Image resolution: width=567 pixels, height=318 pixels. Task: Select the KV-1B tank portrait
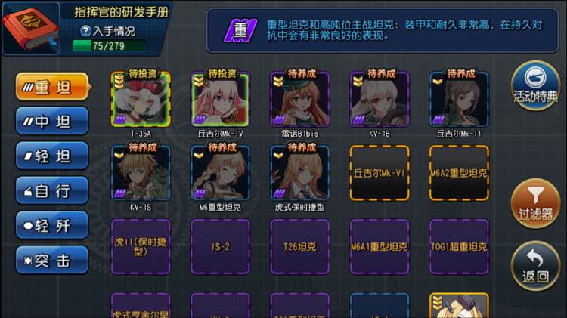point(380,99)
